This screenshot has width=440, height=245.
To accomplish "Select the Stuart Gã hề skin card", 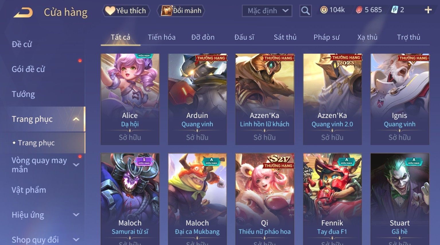I will tap(400, 199).
